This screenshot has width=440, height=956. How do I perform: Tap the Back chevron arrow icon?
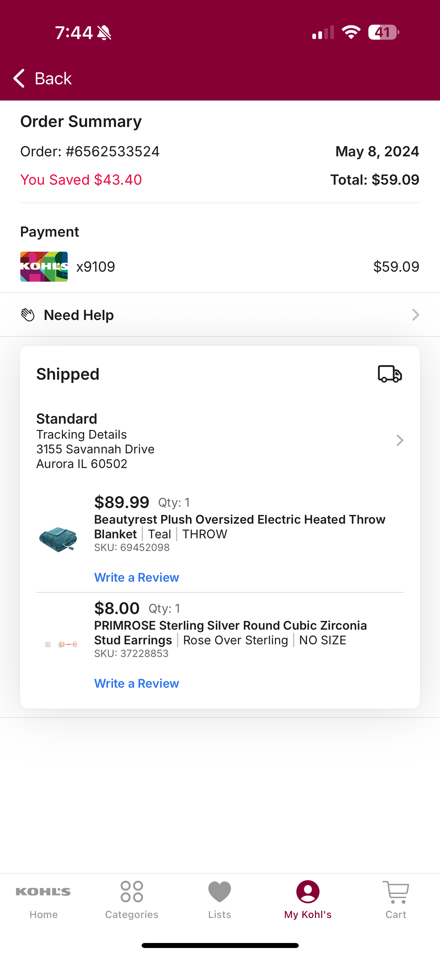click(x=19, y=78)
